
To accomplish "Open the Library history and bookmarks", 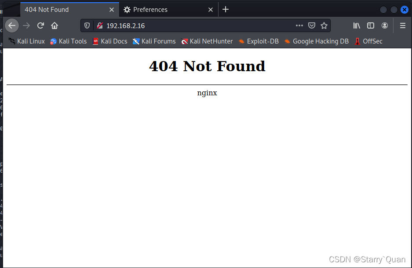I will point(357,25).
